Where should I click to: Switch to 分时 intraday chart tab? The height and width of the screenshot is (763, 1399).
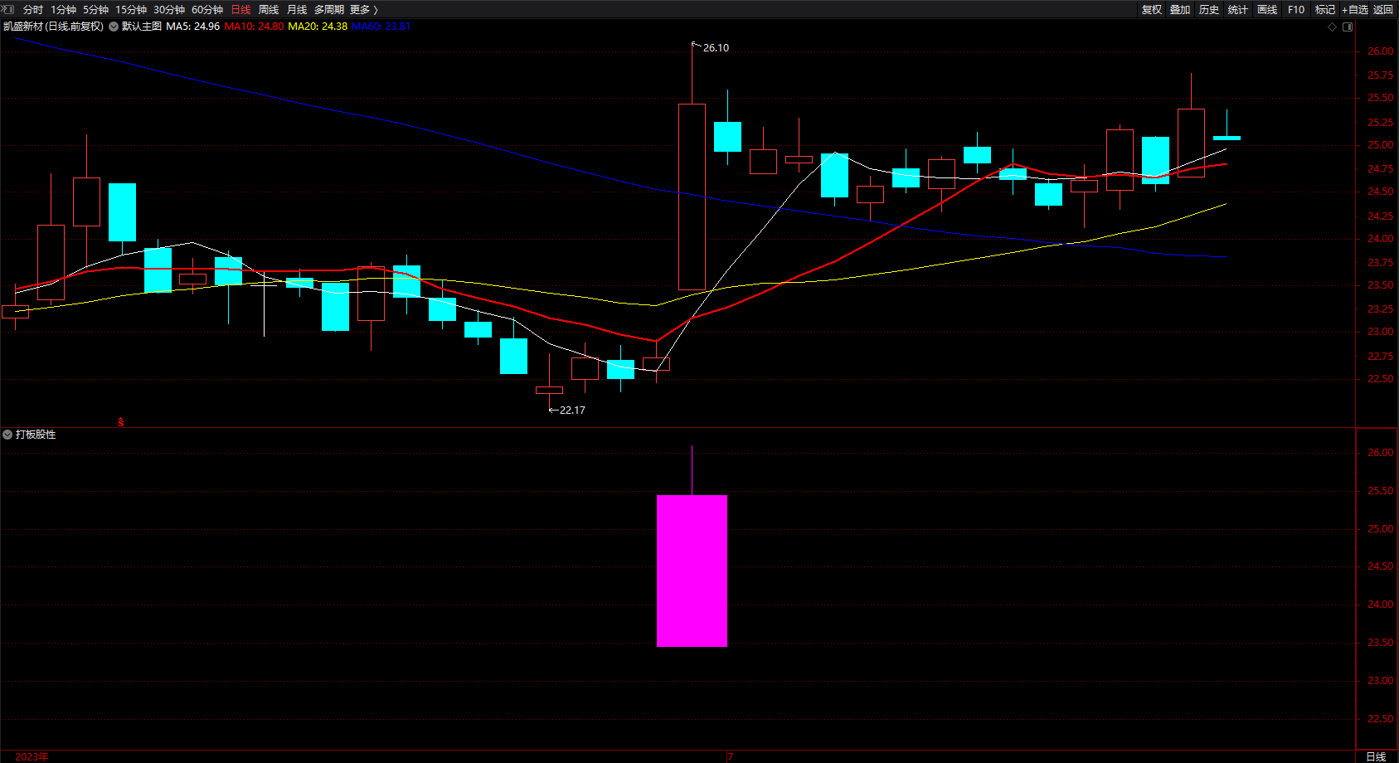pos(33,10)
